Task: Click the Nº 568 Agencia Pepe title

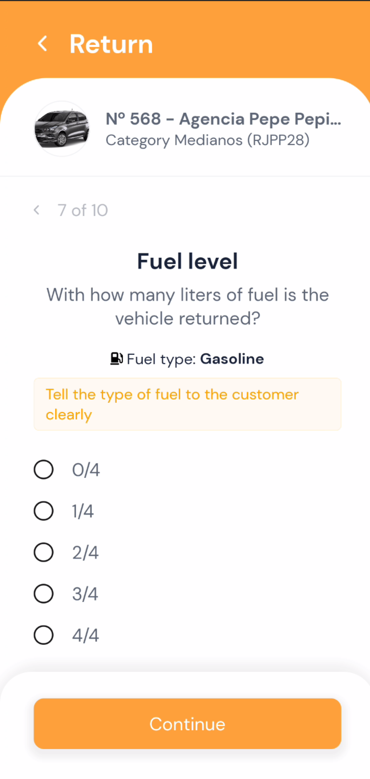Action: pyautogui.click(x=223, y=119)
